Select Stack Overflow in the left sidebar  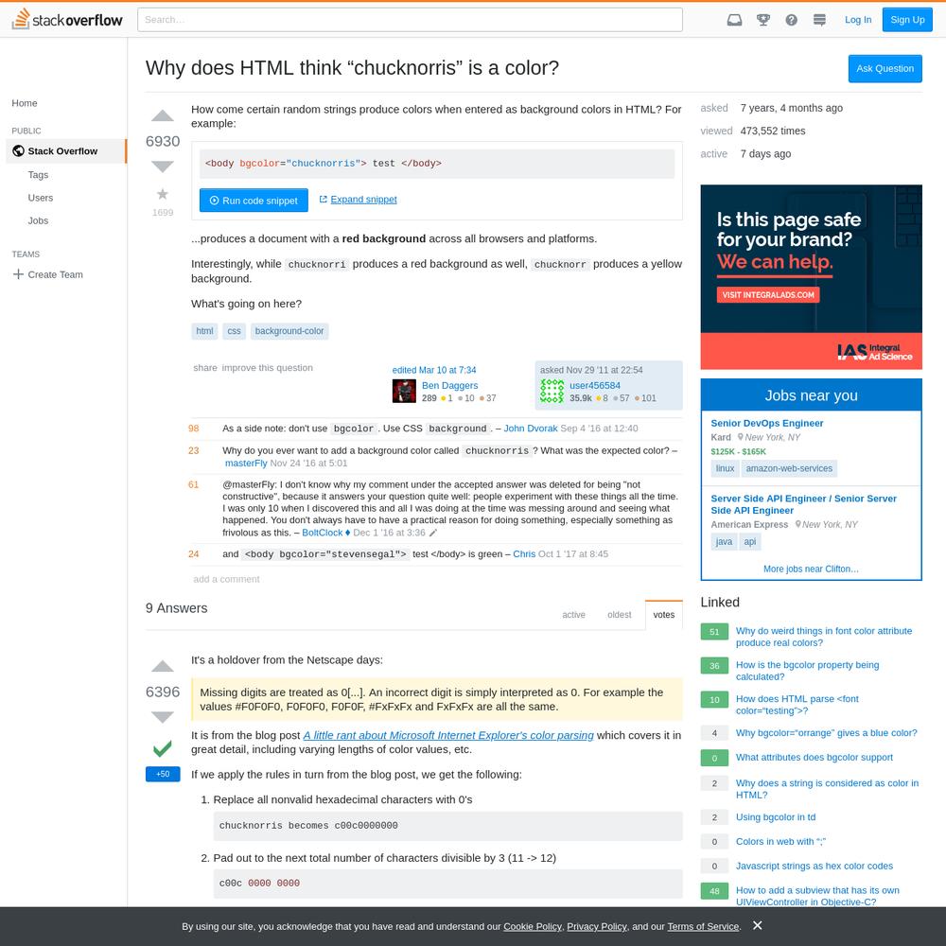click(66, 150)
